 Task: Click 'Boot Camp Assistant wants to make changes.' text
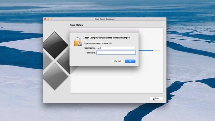107,38
